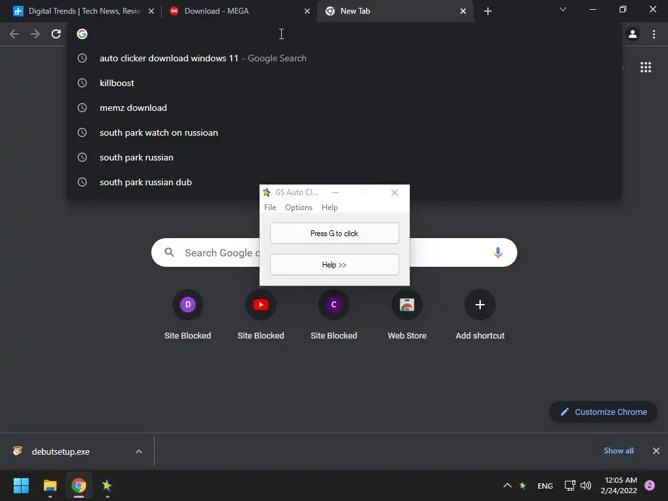This screenshot has width=668, height=501.
Task: Open the Options menu in GS Auto Clicker
Action: [299, 207]
